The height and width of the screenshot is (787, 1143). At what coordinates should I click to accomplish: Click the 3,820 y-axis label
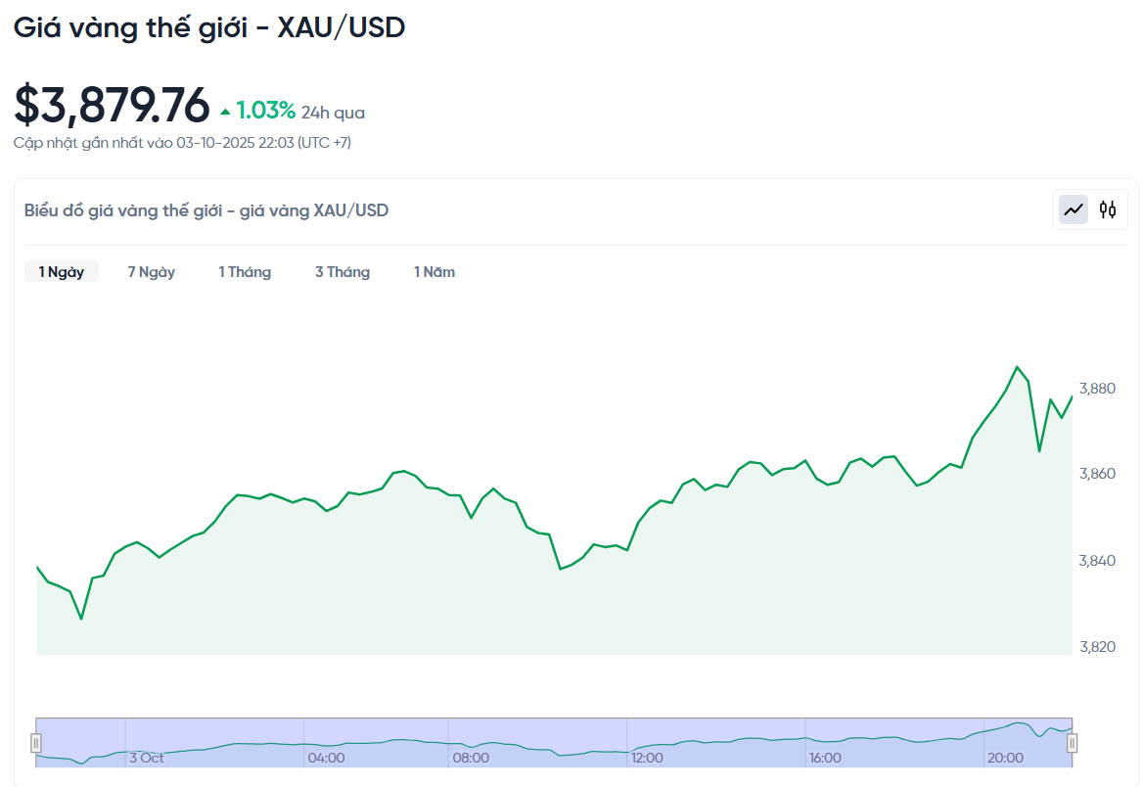coord(1097,646)
